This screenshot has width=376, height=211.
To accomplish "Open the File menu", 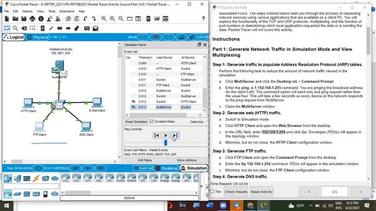I will pyautogui.click(x=6, y=11).
